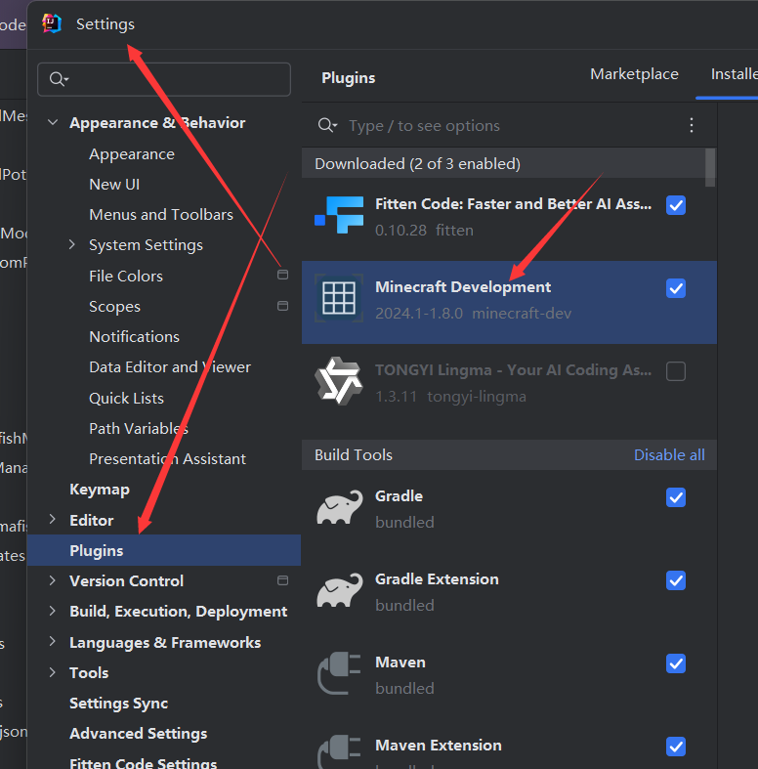The height and width of the screenshot is (769, 758).
Task: Click the settings search magnifier icon
Action: tap(59, 79)
